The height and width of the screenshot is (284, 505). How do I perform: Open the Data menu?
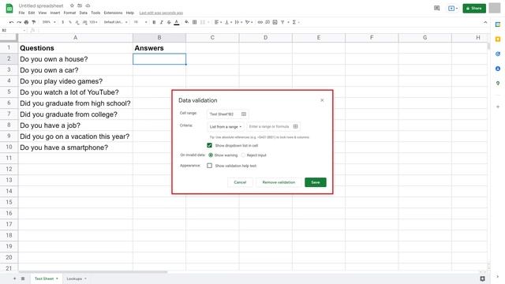coord(84,13)
